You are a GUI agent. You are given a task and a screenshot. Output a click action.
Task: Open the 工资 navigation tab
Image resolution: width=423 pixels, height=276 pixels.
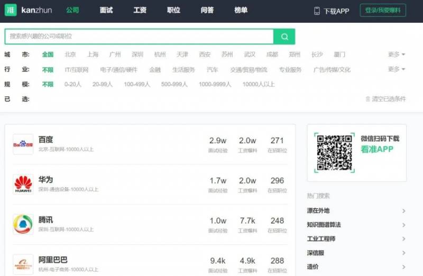[140, 10]
